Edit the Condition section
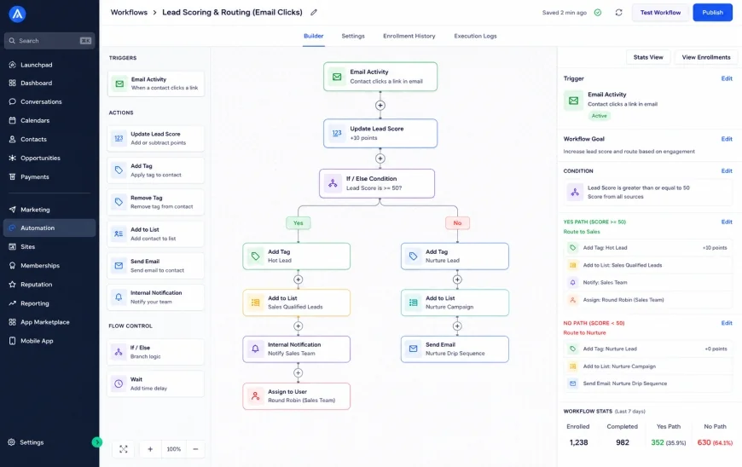Screen dimensions: 742x467 coord(727,170)
